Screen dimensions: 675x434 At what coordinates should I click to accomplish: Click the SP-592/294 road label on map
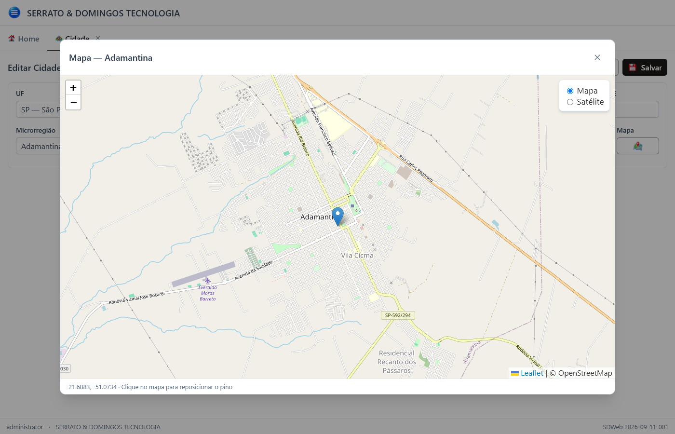[398, 315]
